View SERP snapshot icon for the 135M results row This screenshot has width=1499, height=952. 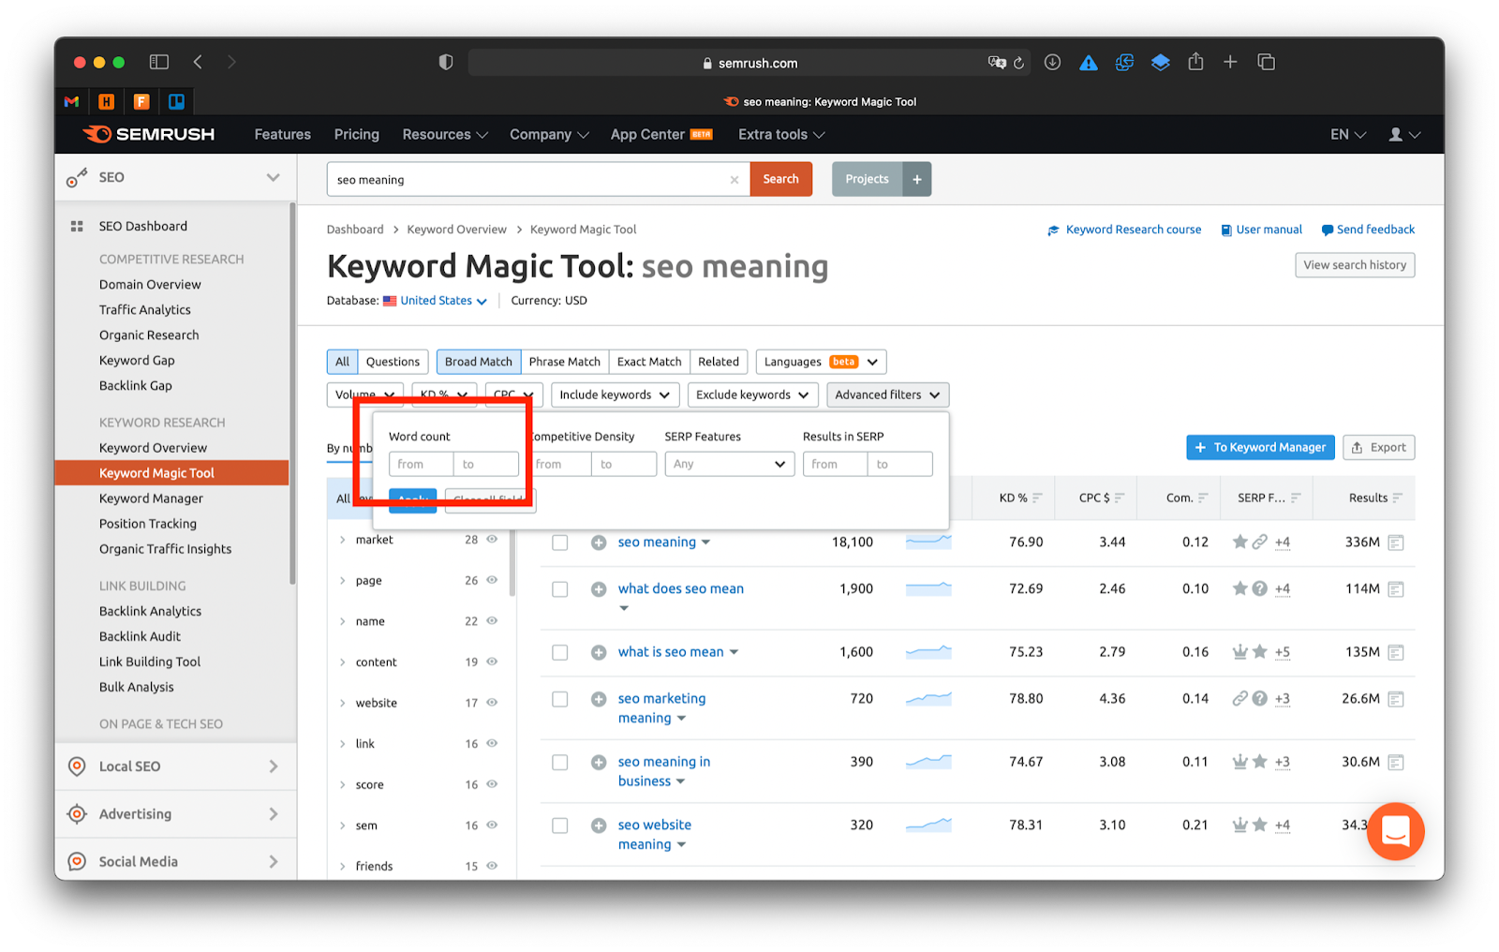(x=1396, y=652)
